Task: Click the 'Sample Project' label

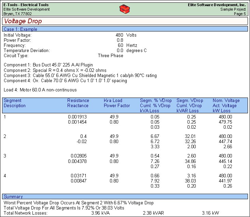Action: click(x=233, y=9)
